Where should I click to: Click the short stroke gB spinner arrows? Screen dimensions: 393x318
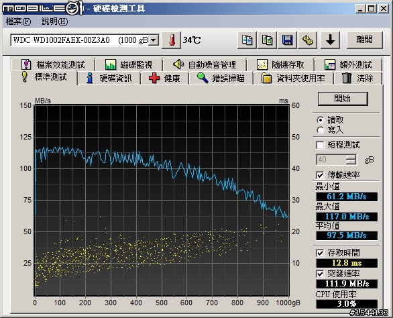coord(351,160)
